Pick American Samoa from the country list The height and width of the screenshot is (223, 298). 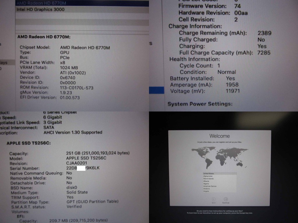tap(220, 186)
